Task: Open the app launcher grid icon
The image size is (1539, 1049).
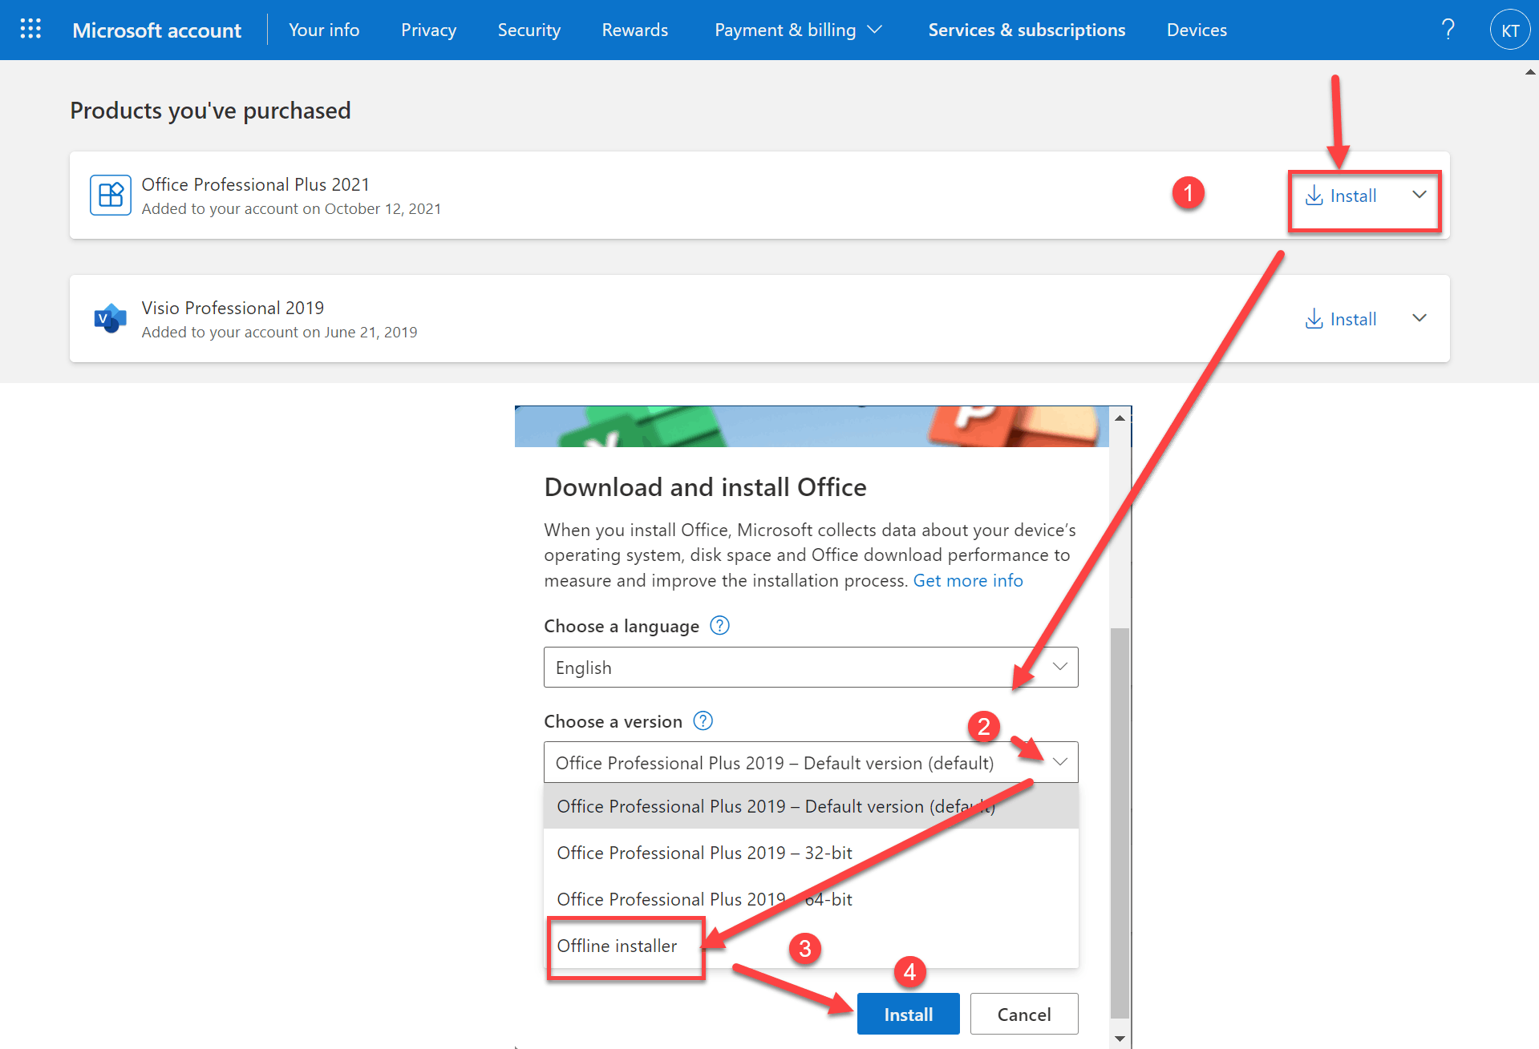Action: 30,30
